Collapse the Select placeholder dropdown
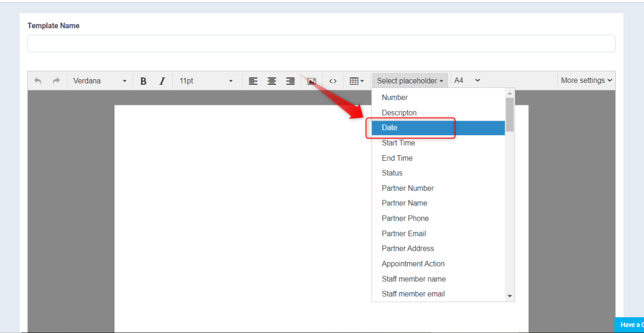 410,81
